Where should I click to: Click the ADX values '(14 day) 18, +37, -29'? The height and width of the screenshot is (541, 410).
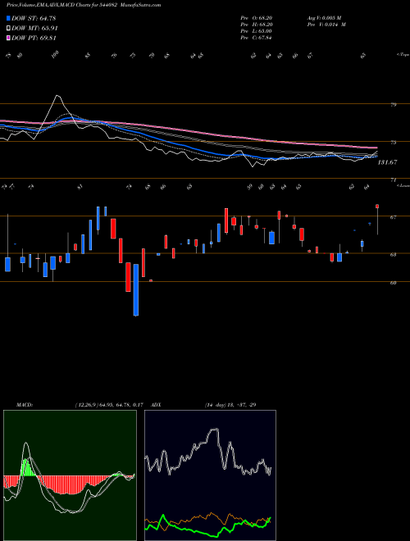(x=230, y=405)
